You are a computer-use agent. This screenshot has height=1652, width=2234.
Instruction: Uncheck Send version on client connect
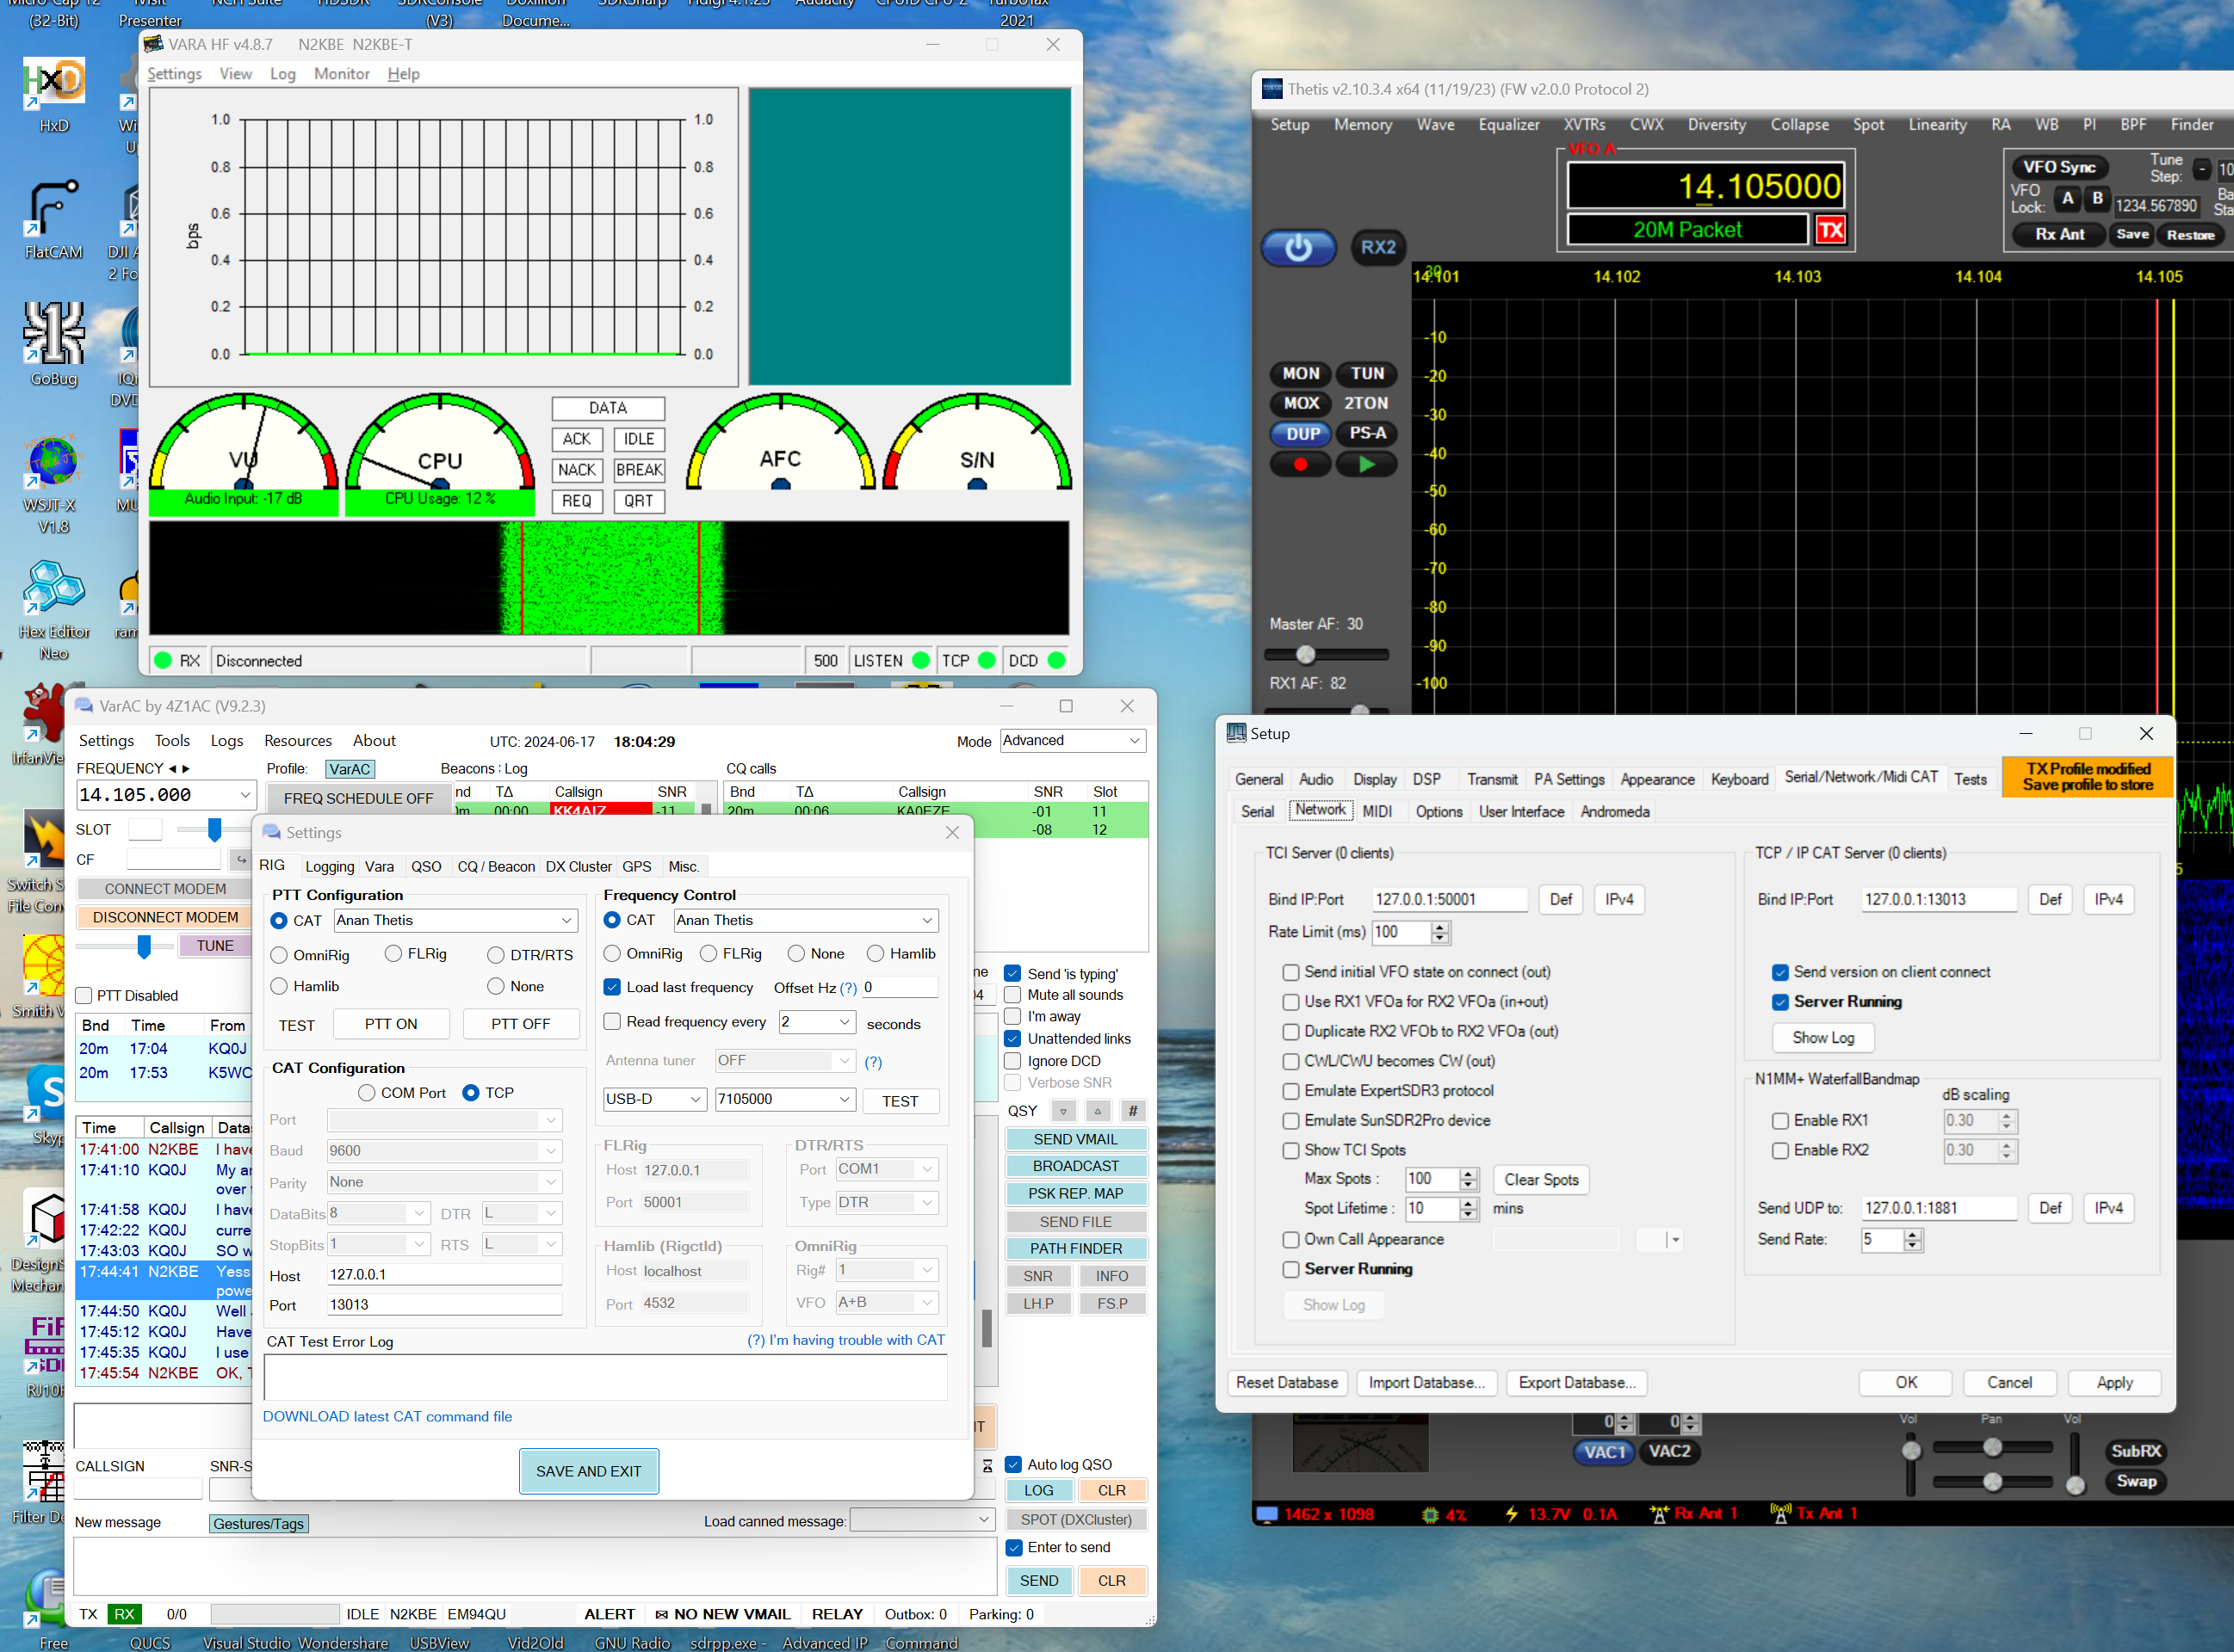click(1779, 972)
